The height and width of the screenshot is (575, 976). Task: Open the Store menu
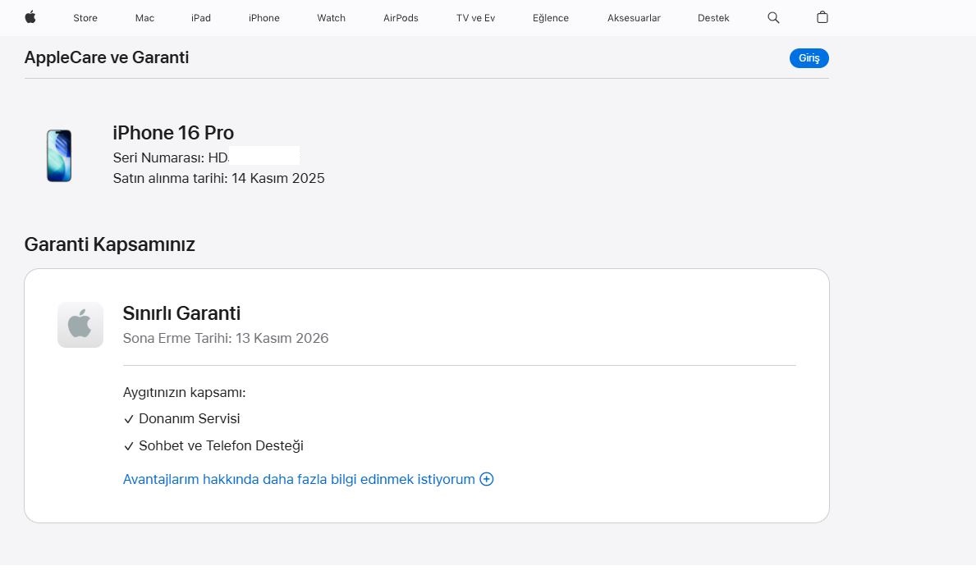85,18
